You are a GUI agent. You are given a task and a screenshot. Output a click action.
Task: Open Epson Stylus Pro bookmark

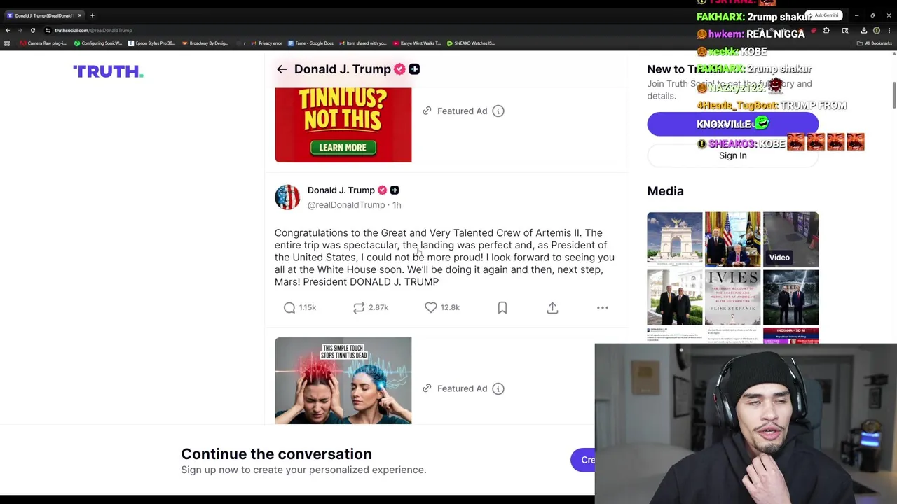(x=151, y=43)
